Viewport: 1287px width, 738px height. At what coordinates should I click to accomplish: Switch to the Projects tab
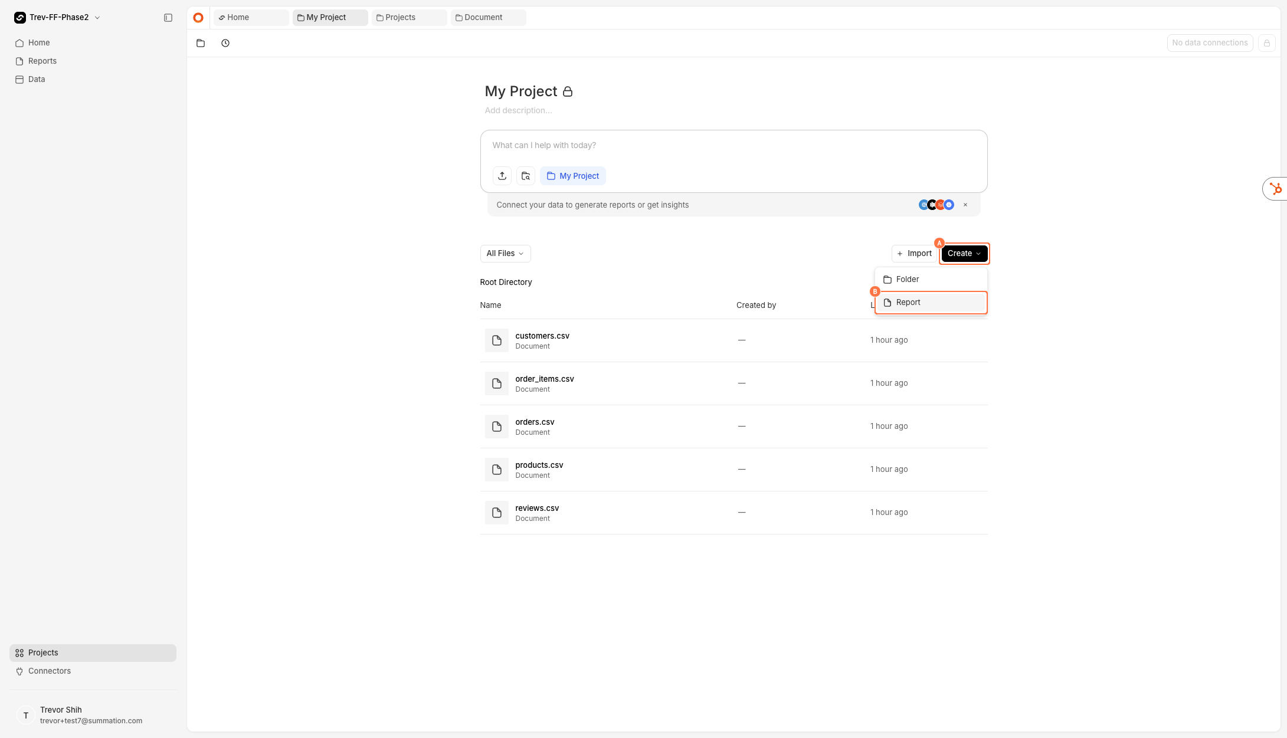pyautogui.click(x=410, y=18)
